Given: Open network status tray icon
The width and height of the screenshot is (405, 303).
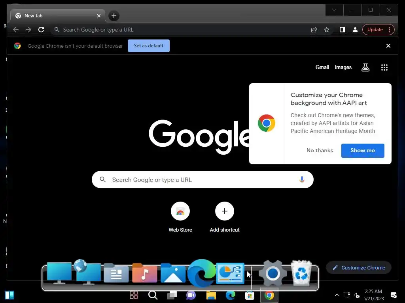Looking at the screenshot, I should 346,295.
